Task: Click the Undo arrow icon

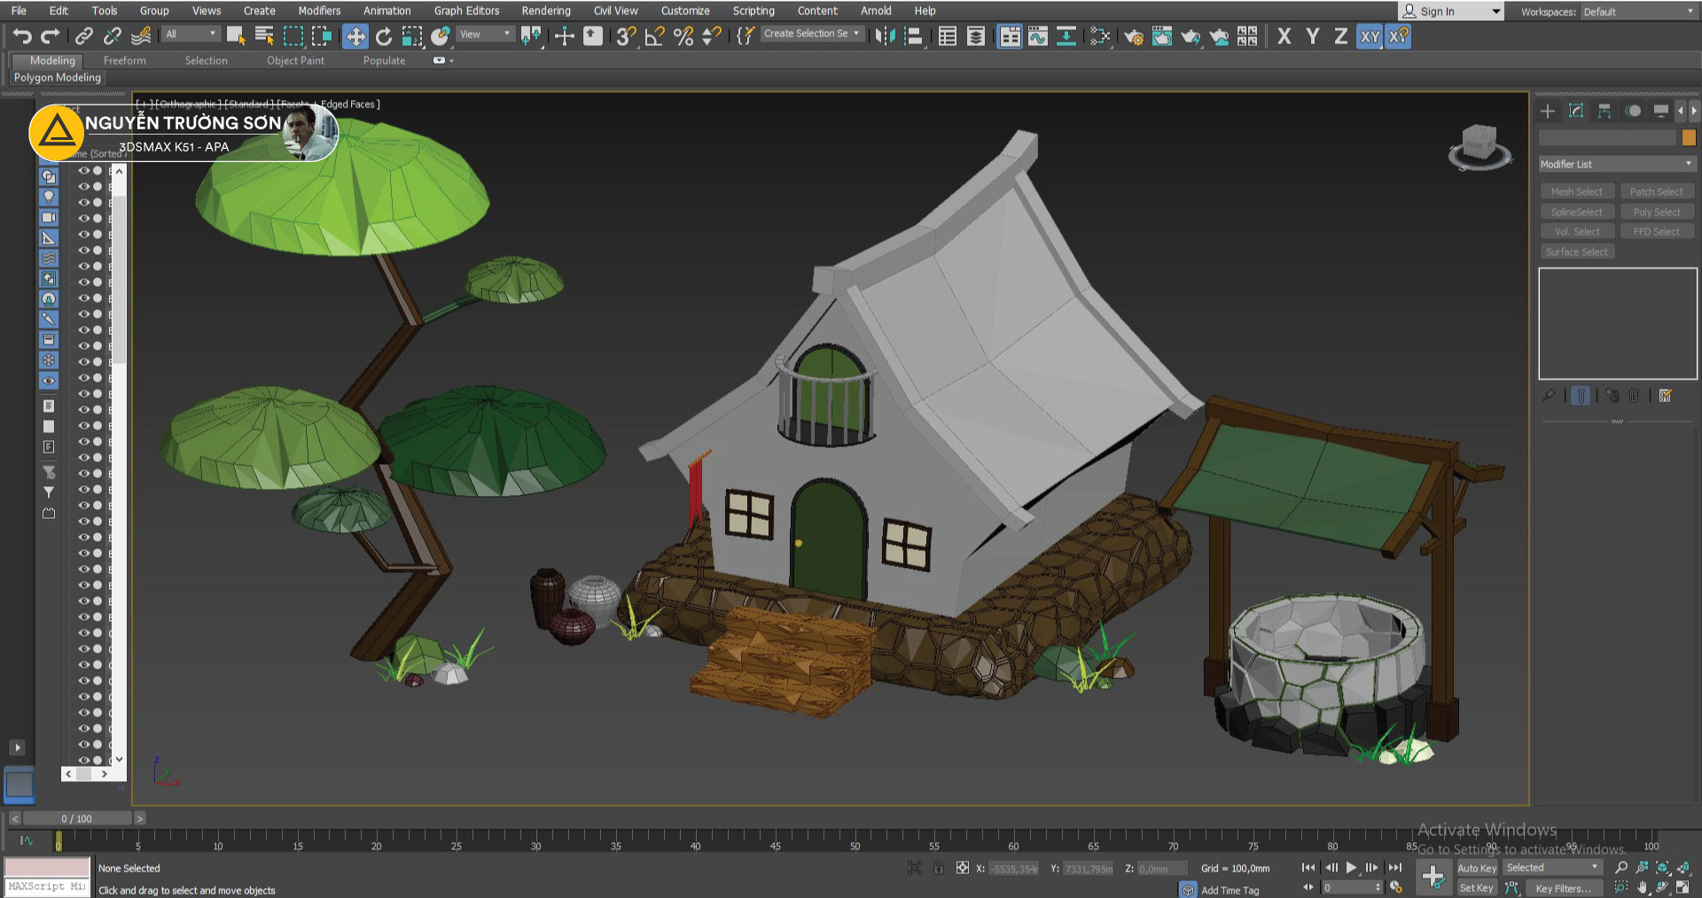Action: (x=22, y=36)
